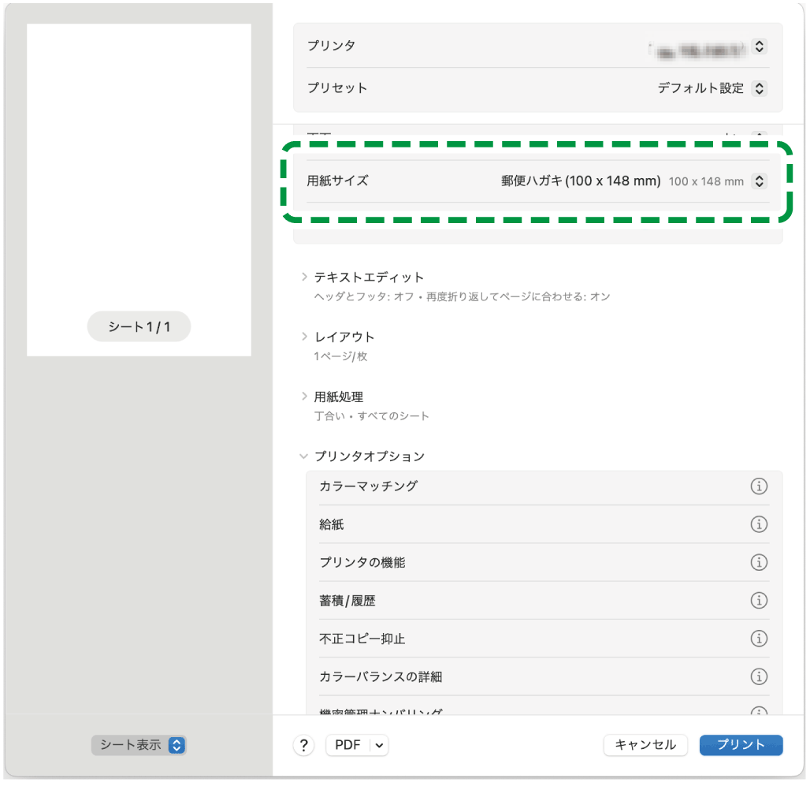Open the カラーマッチング info panel
The height and width of the screenshot is (786, 810).
pyautogui.click(x=759, y=486)
